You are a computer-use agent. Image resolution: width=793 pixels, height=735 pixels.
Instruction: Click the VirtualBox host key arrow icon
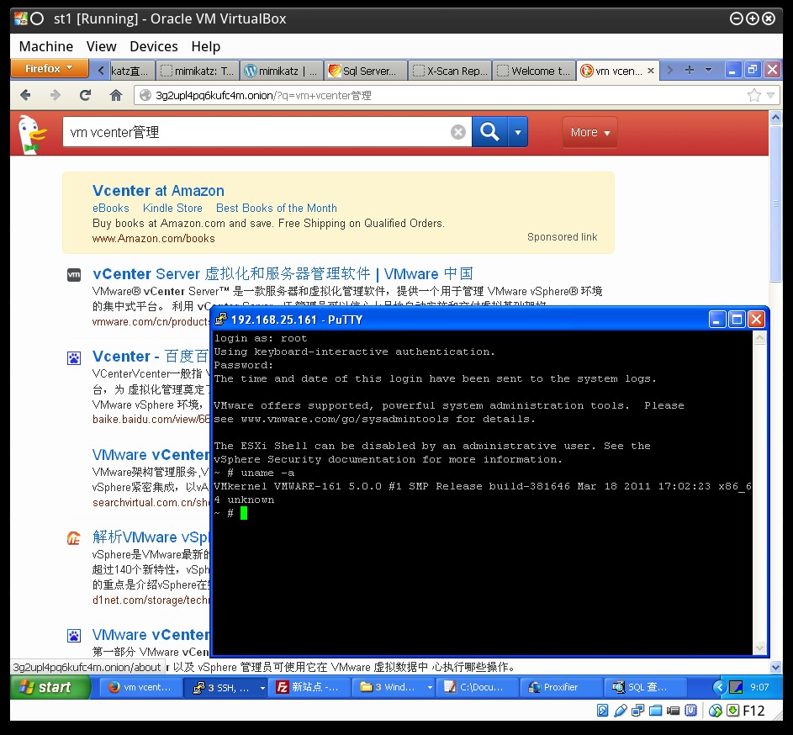click(732, 711)
